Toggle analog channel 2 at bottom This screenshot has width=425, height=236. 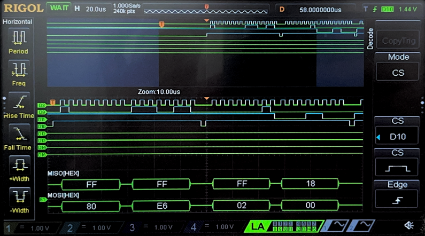86,227
